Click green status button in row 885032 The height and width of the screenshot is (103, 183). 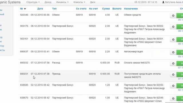pos(180,64)
